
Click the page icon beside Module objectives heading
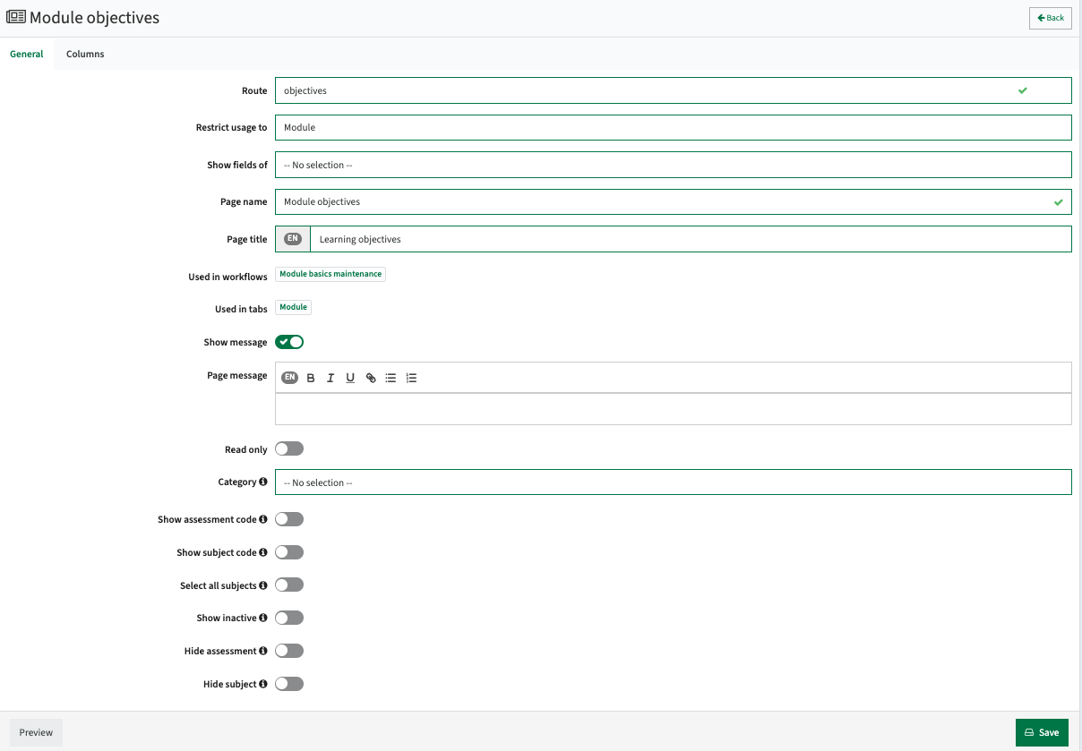[16, 17]
